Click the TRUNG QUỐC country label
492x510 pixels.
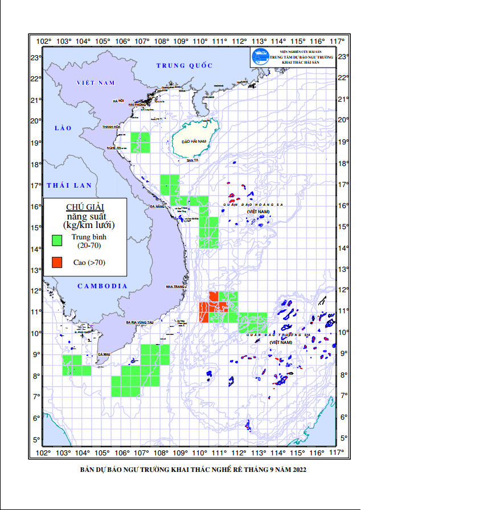coord(184,65)
